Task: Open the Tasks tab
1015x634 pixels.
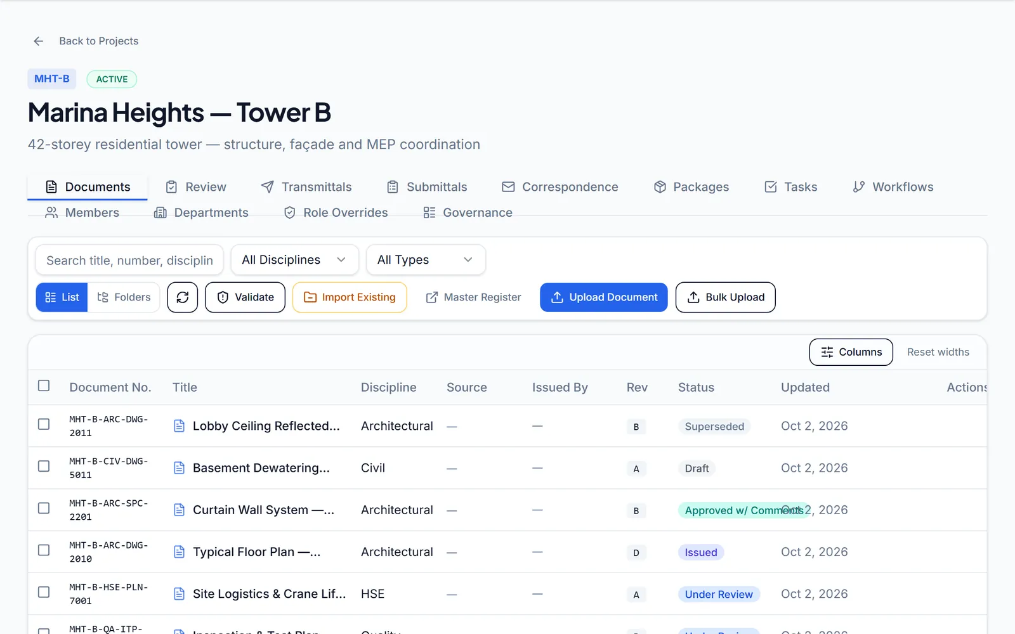Action: coord(791,187)
